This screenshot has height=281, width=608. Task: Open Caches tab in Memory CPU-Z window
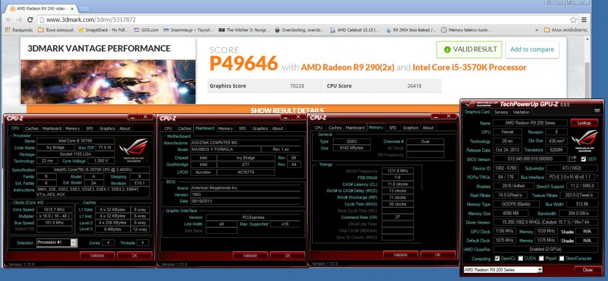[x=335, y=128]
